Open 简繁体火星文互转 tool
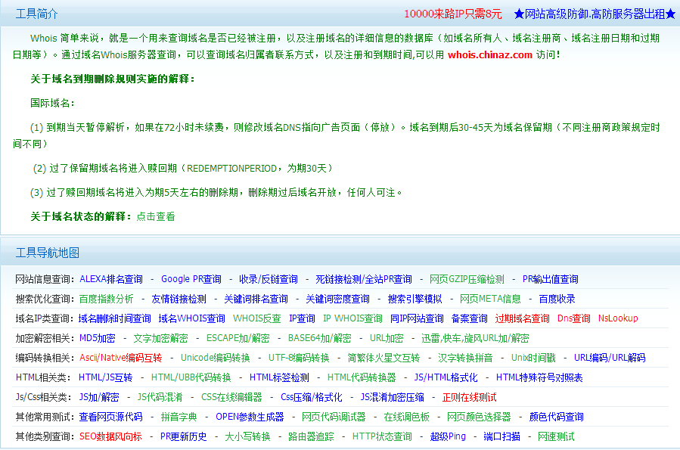The width and height of the screenshot is (680, 450). click(383, 358)
